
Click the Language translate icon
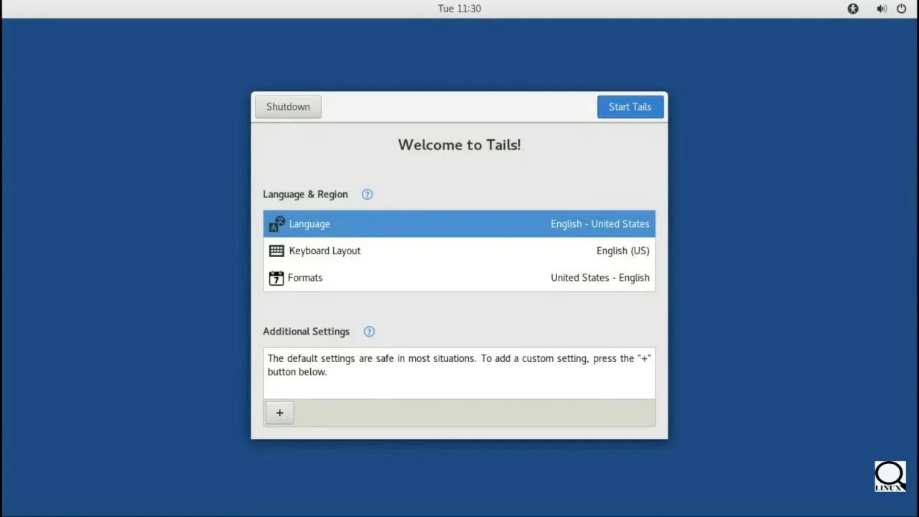pyautogui.click(x=276, y=224)
